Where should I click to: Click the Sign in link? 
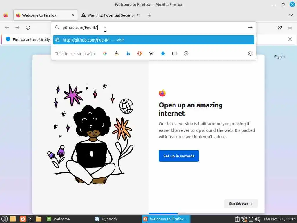tap(280, 57)
